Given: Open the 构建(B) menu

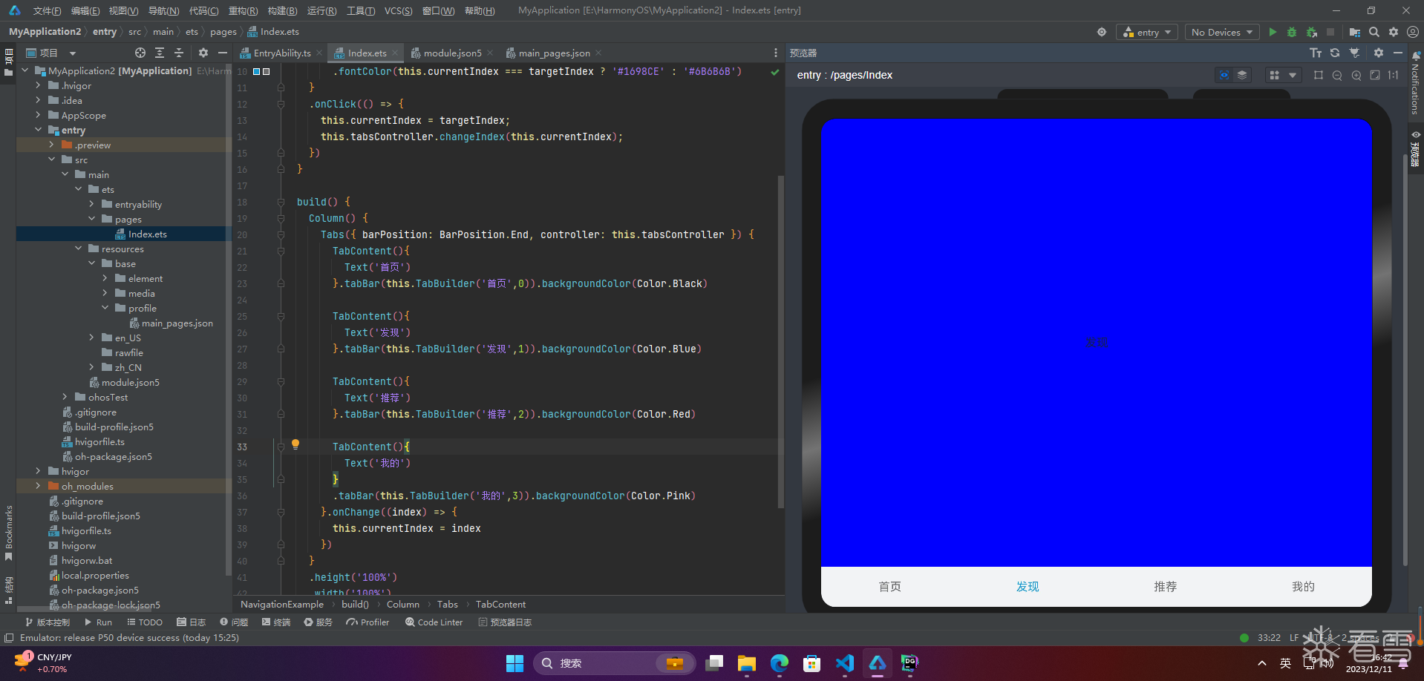Looking at the screenshot, I should coord(282,10).
